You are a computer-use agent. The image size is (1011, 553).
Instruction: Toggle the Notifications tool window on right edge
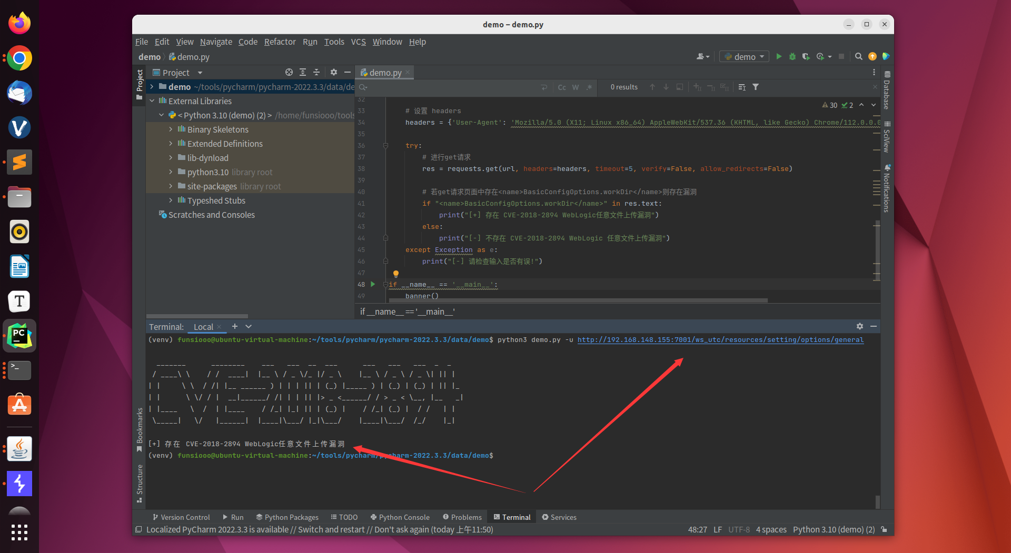pyautogui.click(x=887, y=188)
